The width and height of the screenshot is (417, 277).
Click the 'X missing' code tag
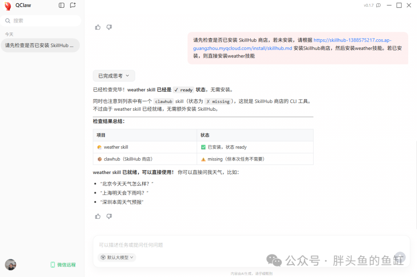[218, 101]
